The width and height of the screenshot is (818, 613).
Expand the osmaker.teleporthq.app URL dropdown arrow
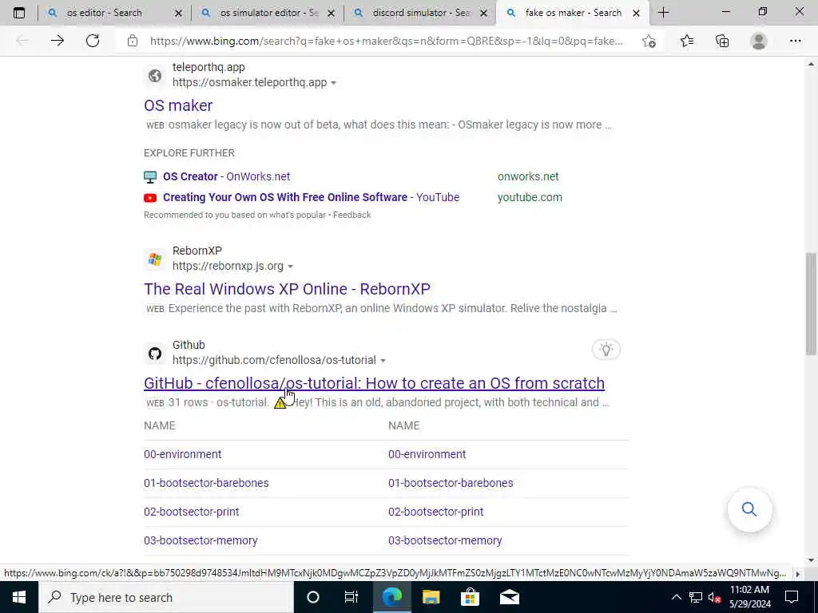(333, 83)
